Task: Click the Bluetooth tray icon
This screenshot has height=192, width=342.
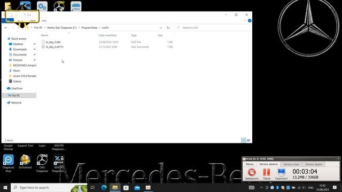Action: click(277, 187)
